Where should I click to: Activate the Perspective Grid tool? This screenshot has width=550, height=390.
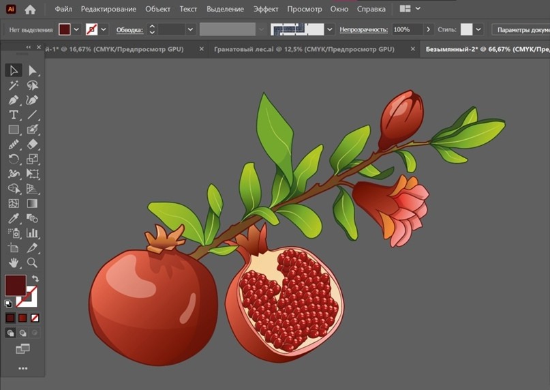point(32,189)
